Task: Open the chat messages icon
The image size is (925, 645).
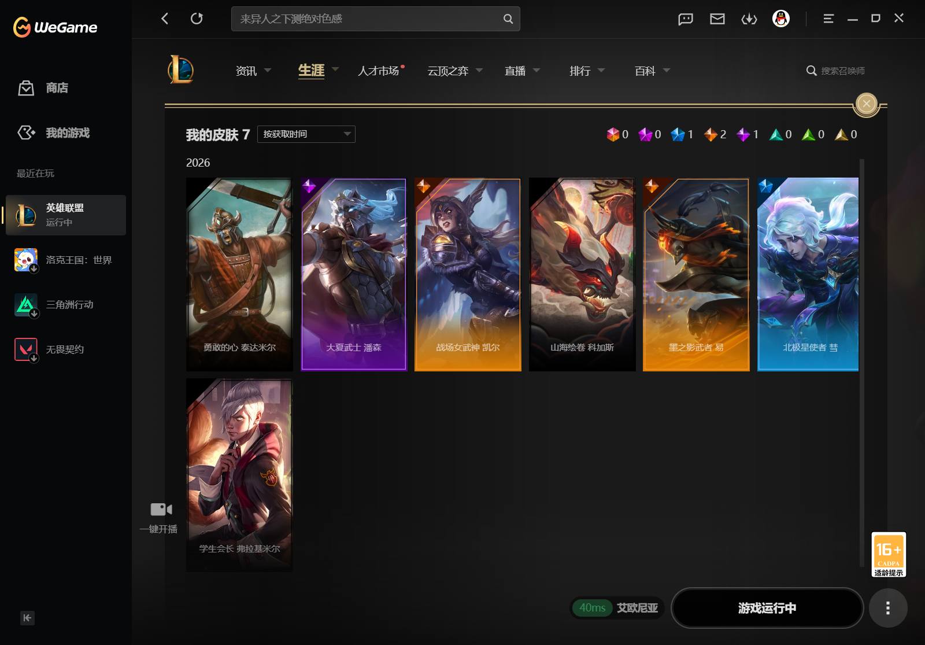Action: [x=686, y=19]
